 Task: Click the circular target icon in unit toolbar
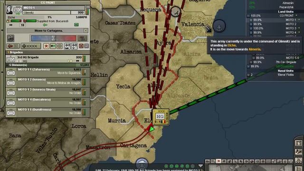(60, 46)
